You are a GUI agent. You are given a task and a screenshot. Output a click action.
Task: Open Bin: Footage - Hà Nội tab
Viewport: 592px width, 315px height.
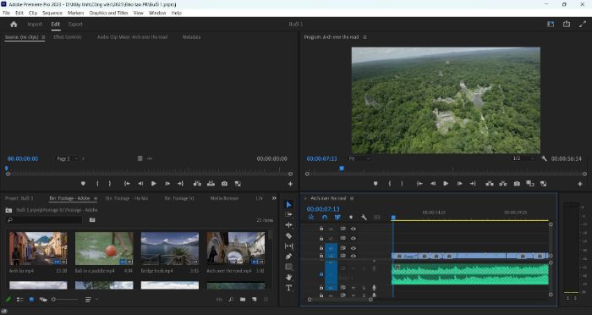pos(127,198)
